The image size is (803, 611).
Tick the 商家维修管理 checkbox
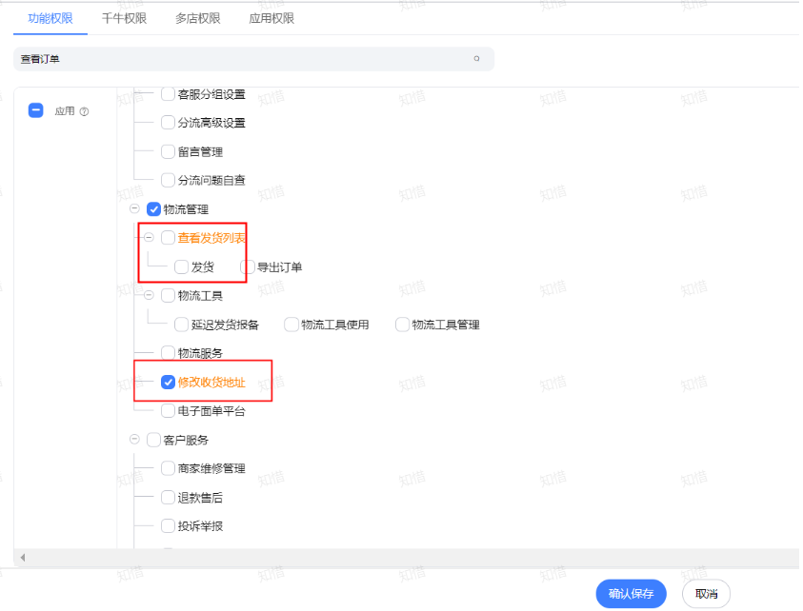click(x=168, y=468)
